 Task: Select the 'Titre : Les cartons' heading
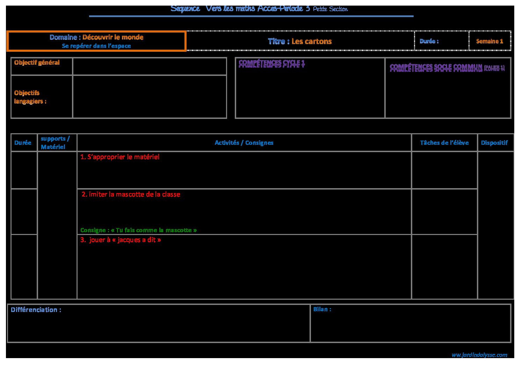(300, 41)
